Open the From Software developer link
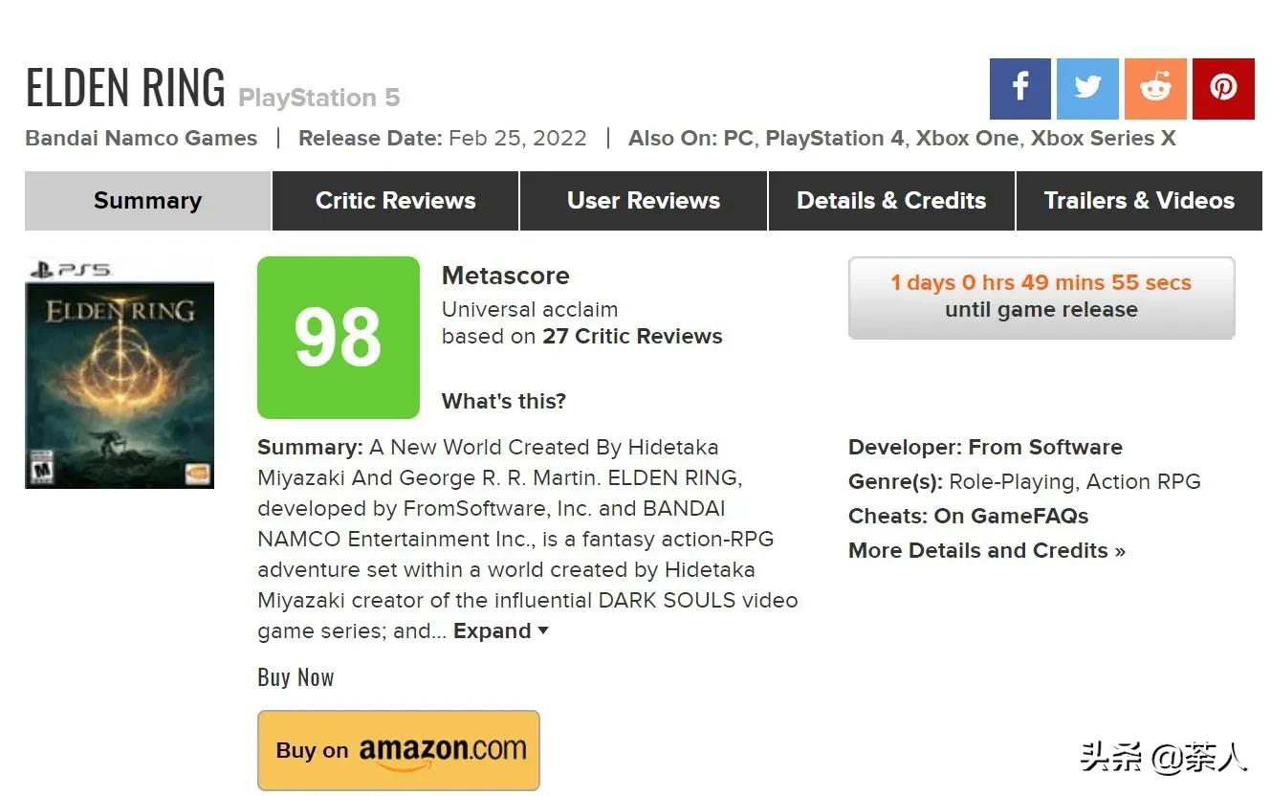The width and height of the screenshot is (1271, 796). [1045, 448]
